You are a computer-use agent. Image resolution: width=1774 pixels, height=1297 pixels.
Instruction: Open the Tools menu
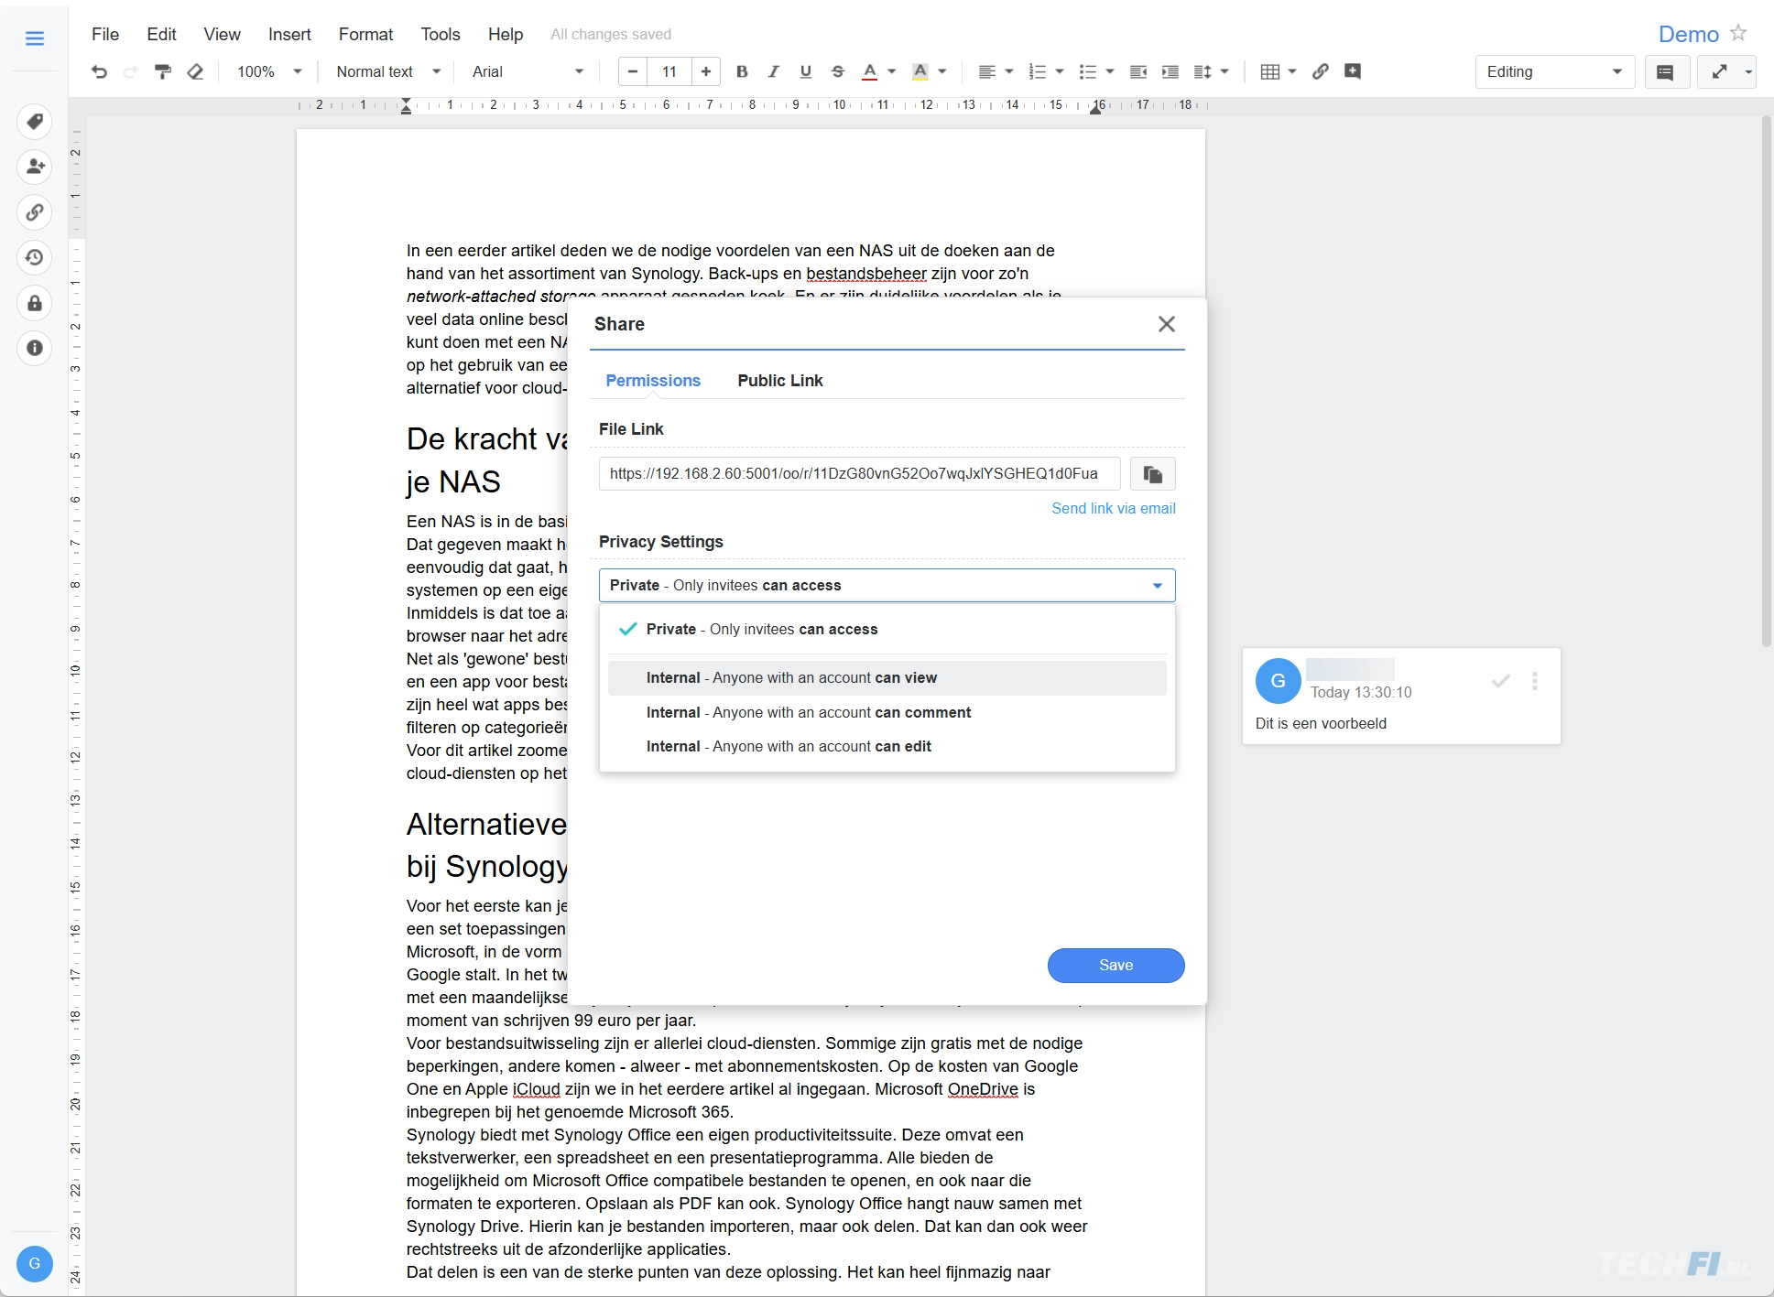(441, 34)
